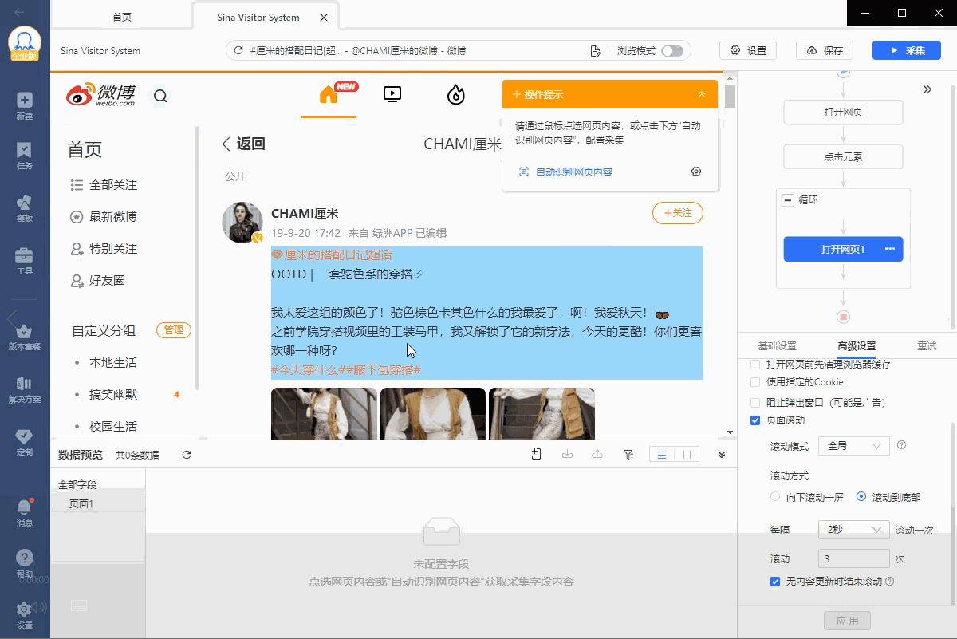Screen dimensions: 957x639
Task: Open the Weibo hot flame icon
Action: 455,95
